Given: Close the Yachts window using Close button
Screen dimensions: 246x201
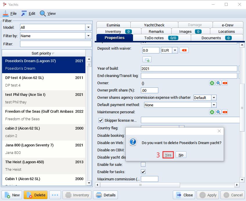Looking at the screenshot, I should pos(184,195).
